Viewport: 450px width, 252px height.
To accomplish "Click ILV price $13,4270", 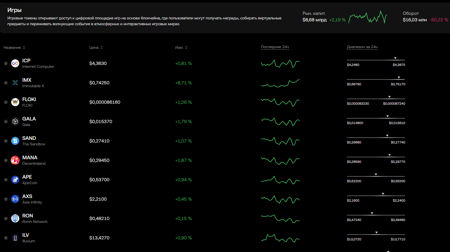I will [x=99, y=238].
